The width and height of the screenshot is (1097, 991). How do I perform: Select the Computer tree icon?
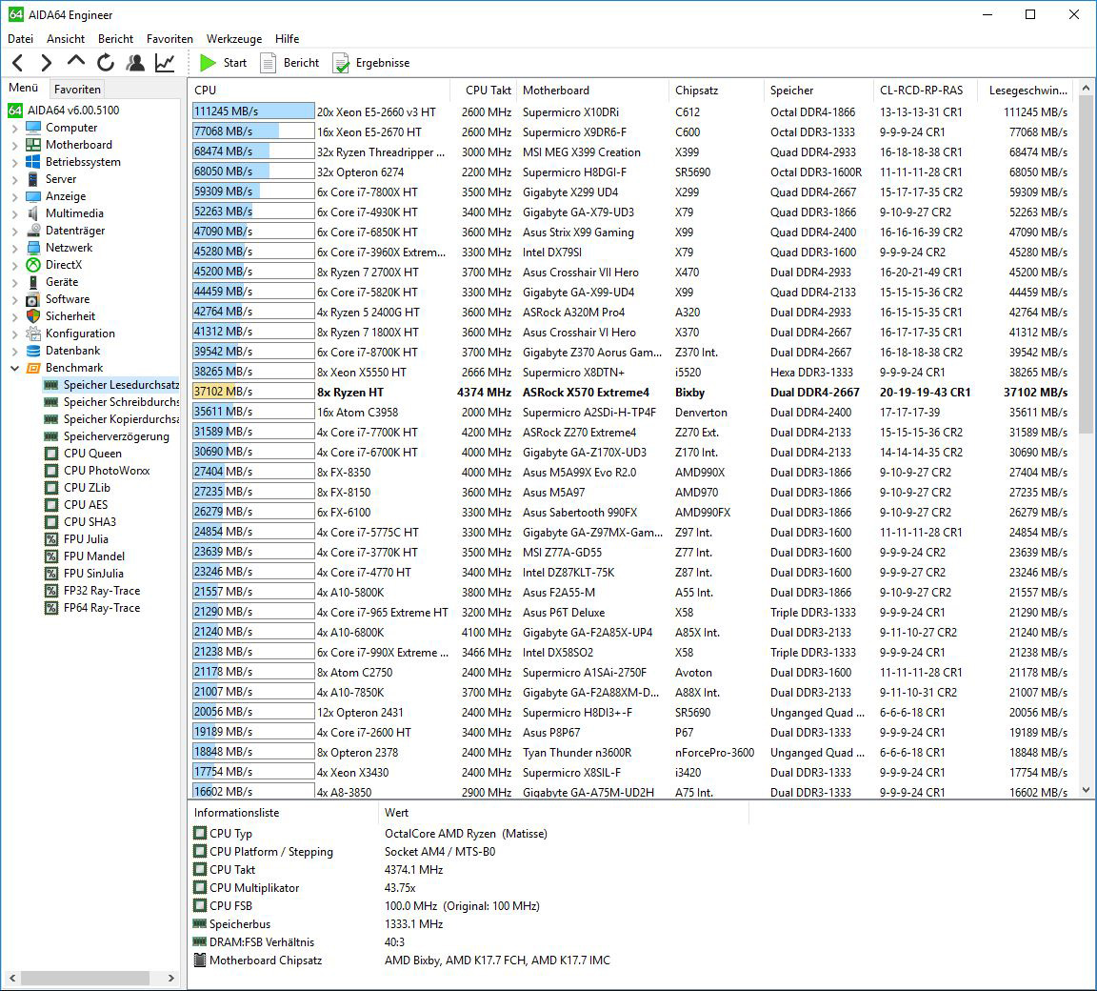(x=33, y=128)
